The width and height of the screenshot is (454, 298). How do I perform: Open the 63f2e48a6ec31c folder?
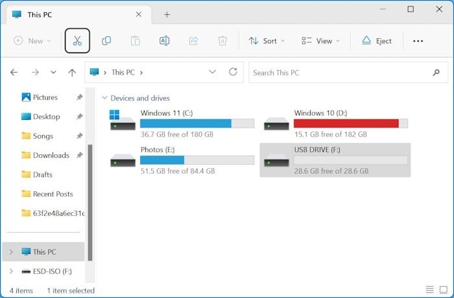pos(53,213)
